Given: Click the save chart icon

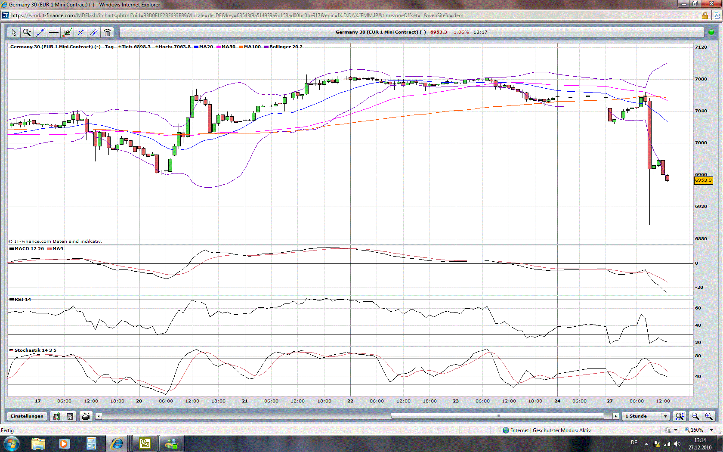Looking at the screenshot, I should click(70, 416).
